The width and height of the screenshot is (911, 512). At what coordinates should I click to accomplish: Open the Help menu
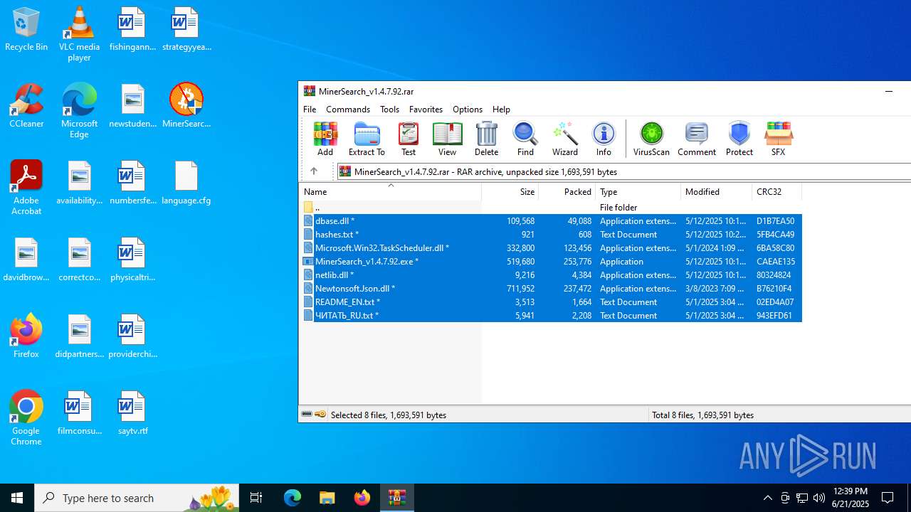pos(501,110)
